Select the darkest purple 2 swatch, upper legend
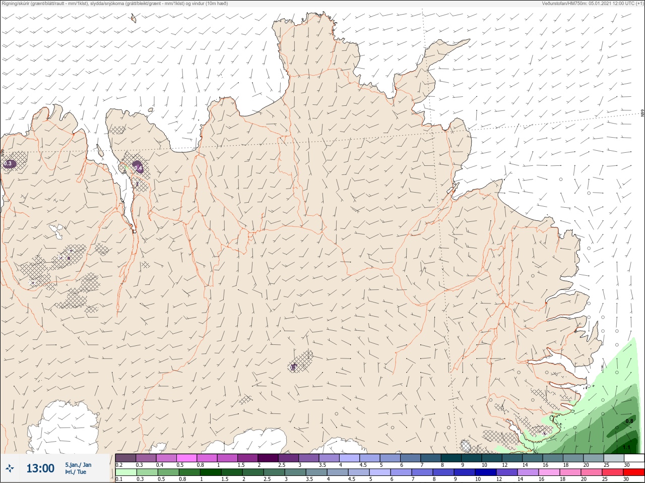The height and width of the screenshot is (483, 645). (268, 458)
